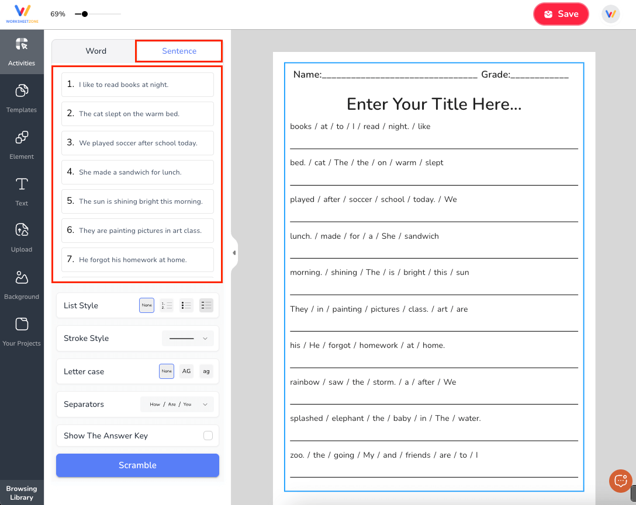
Task: Toggle Show The Answer Key checkbox
Action: [x=208, y=436]
